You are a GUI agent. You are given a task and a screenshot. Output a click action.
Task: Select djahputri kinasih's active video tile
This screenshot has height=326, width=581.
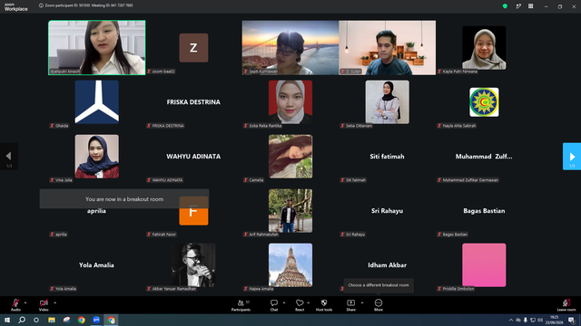point(97,48)
